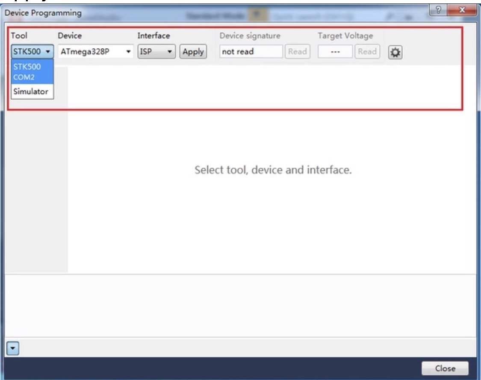Select STK500 COM2 from the tool list
The width and height of the screenshot is (481, 380).
click(x=32, y=72)
